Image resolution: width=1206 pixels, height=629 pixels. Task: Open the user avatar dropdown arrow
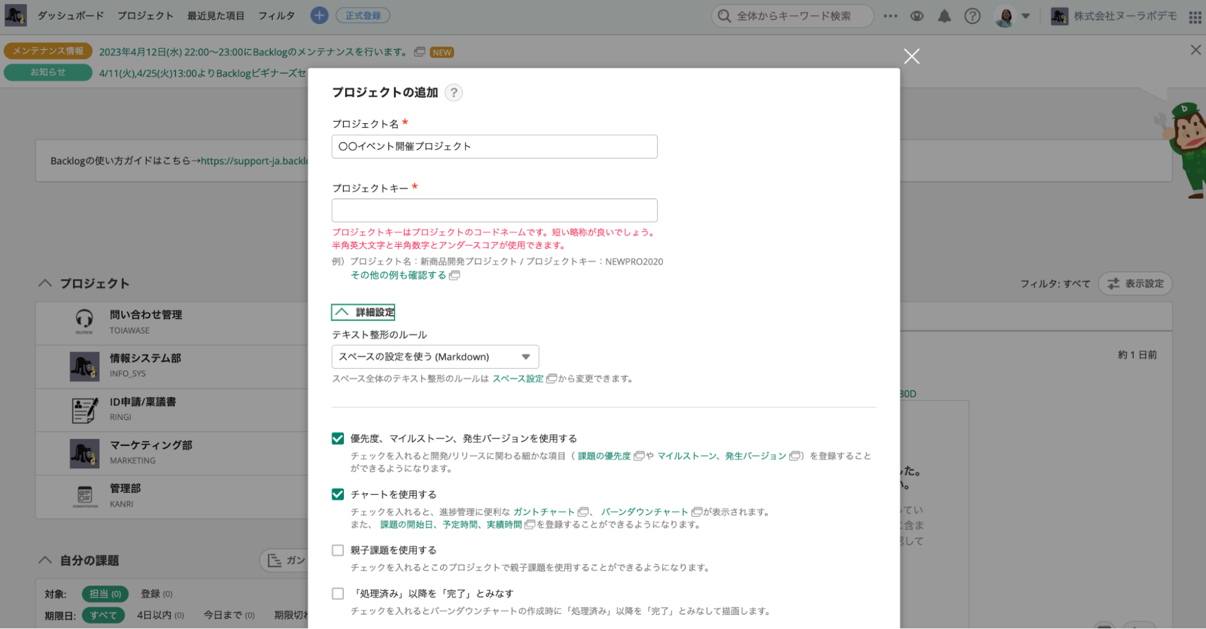point(1026,16)
